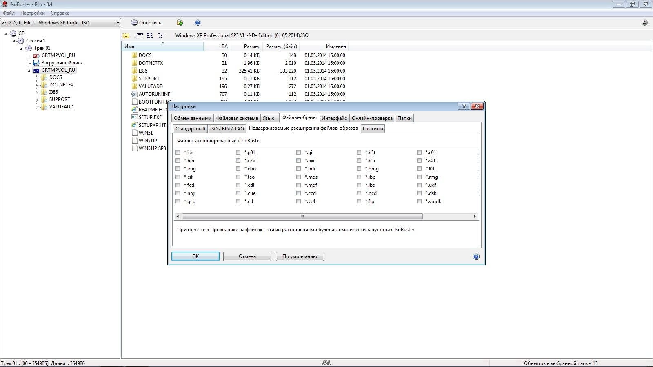653x367 pixels.
Task: Select WIN51IP file icon
Action: pos(134,140)
